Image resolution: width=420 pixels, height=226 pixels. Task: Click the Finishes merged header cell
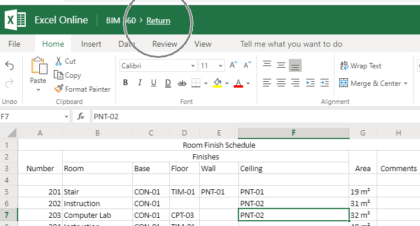point(206,157)
